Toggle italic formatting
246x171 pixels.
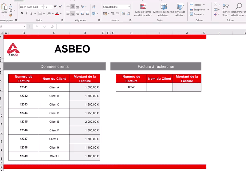[x=26, y=13]
